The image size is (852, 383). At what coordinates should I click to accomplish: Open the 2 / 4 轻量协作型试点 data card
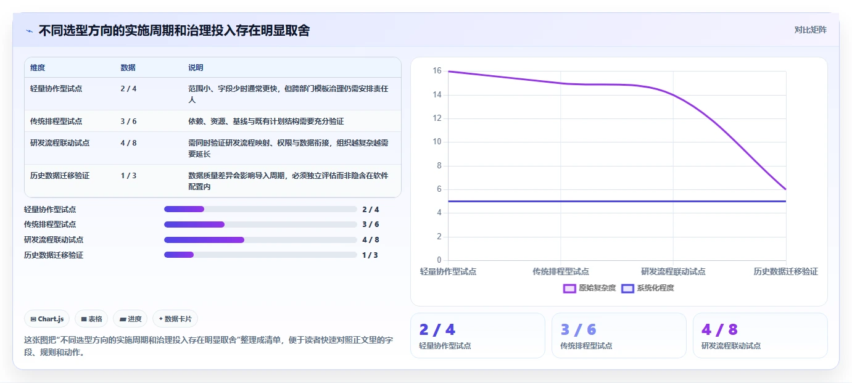[x=478, y=336]
